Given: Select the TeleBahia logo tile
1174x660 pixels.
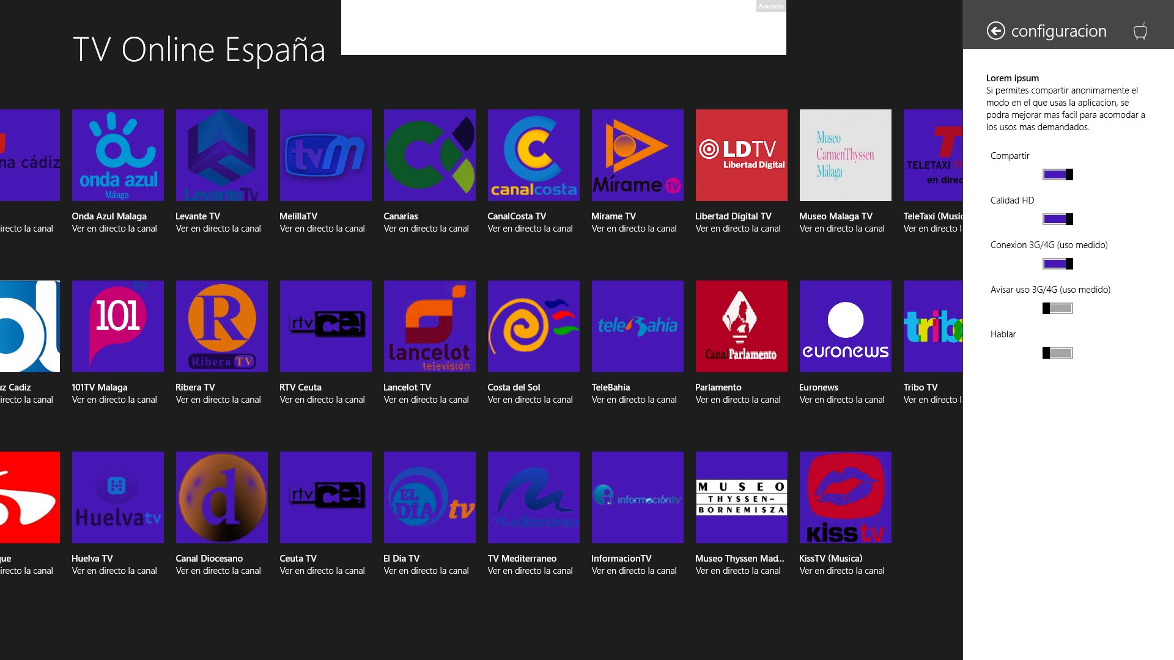Looking at the screenshot, I should [x=638, y=326].
